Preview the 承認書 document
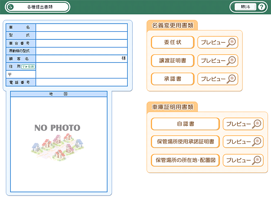Screen dimensions: 271x197 [x=218, y=79]
